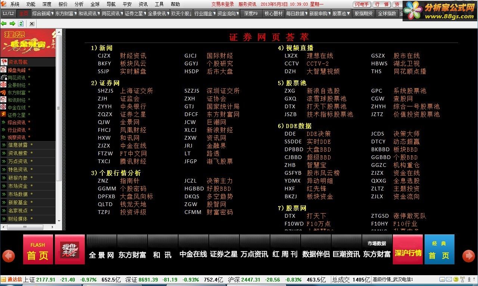478x286 pixels.
Task: Click the 操盘先锋 red tile in the bottom banner
Action: tap(70, 249)
